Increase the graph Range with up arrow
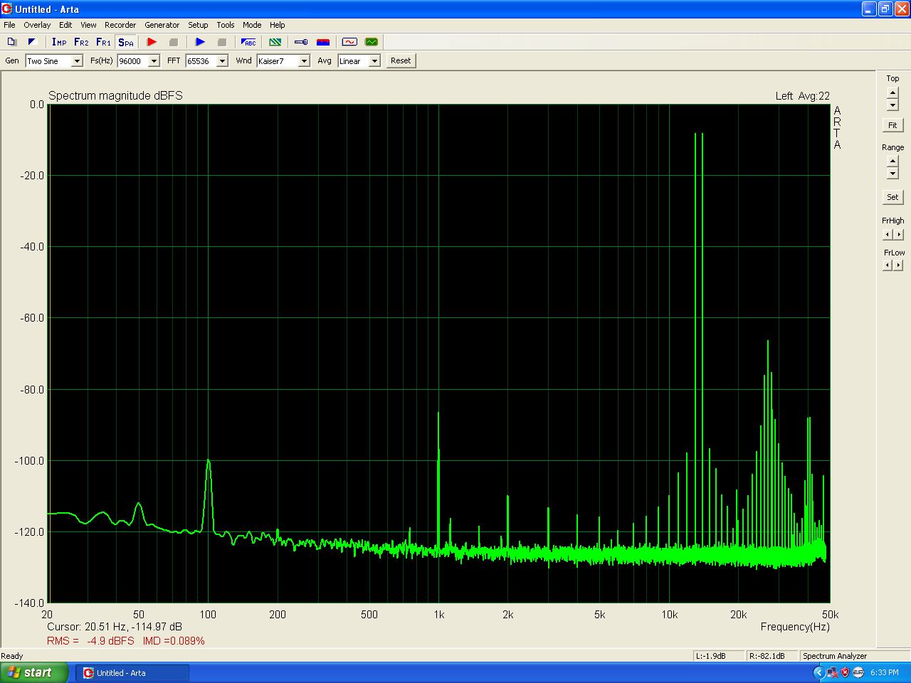Image resolution: width=911 pixels, height=683 pixels. (892, 162)
